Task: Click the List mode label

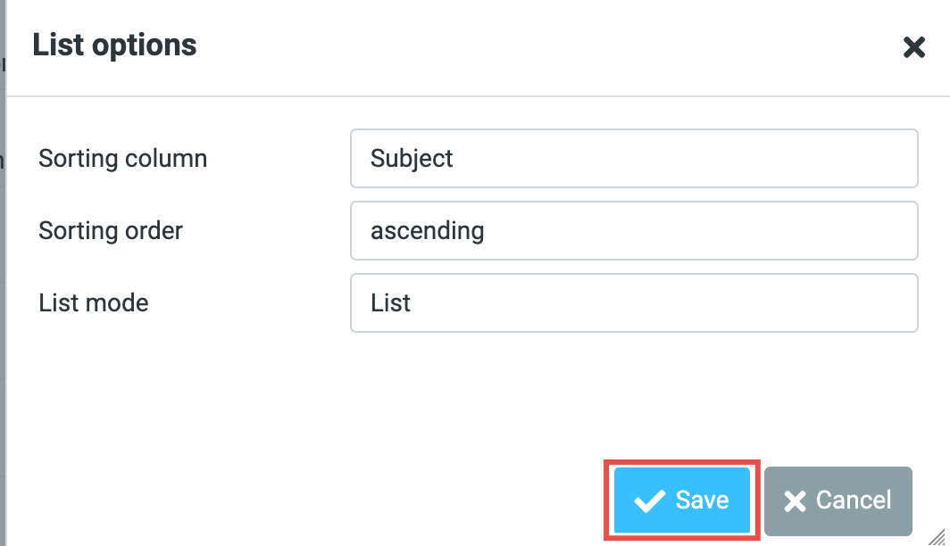Action: click(x=94, y=303)
